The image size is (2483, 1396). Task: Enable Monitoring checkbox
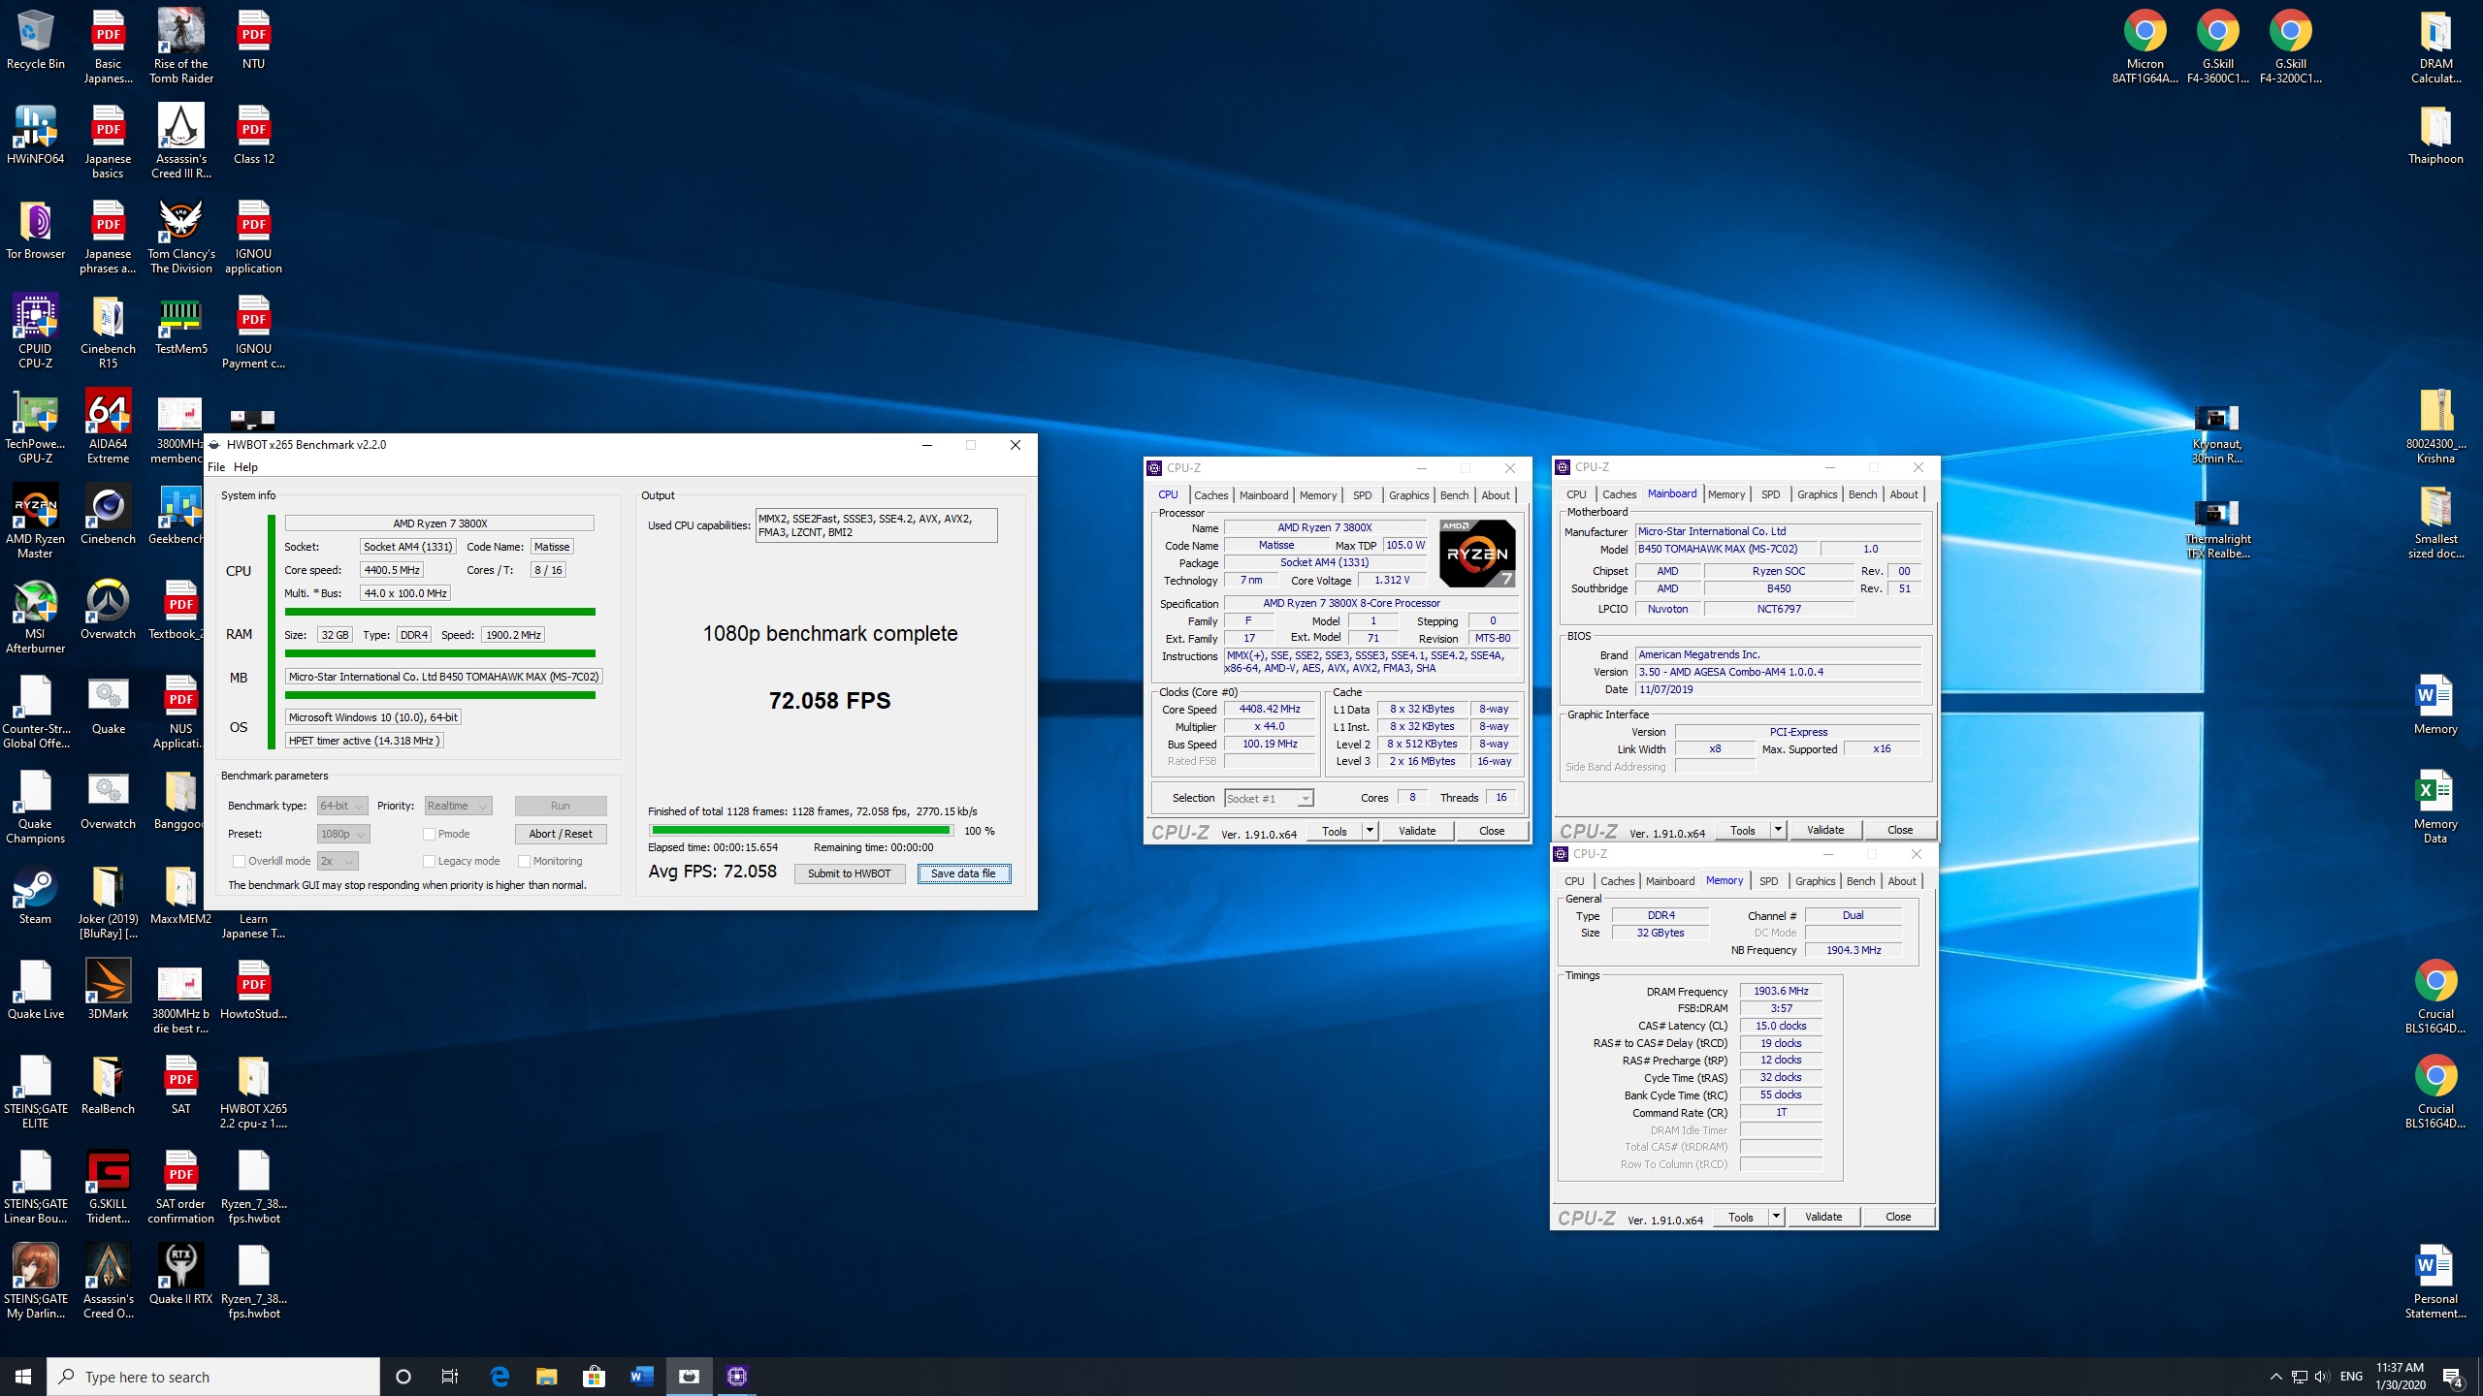click(525, 861)
